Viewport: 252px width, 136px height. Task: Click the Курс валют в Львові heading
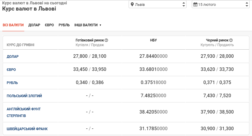click(29, 9)
